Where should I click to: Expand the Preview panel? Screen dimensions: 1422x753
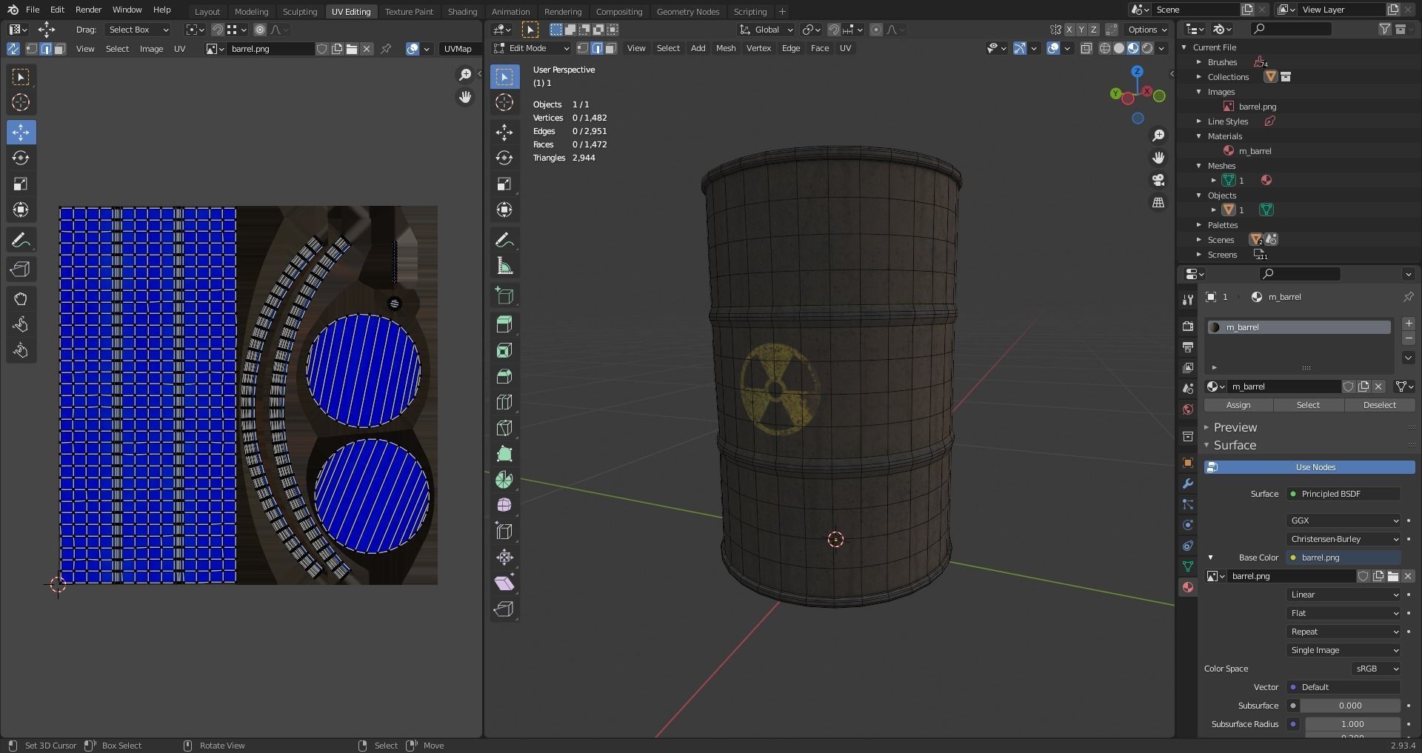coord(1235,427)
